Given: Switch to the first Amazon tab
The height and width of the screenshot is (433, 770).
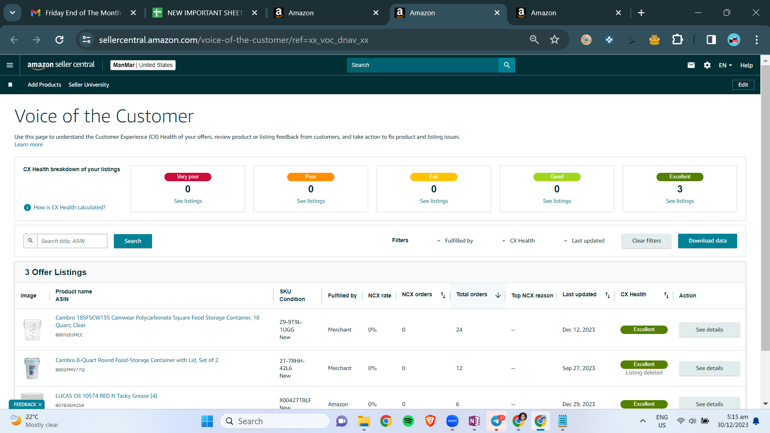Looking at the screenshot, I should (x=326, y=13).
